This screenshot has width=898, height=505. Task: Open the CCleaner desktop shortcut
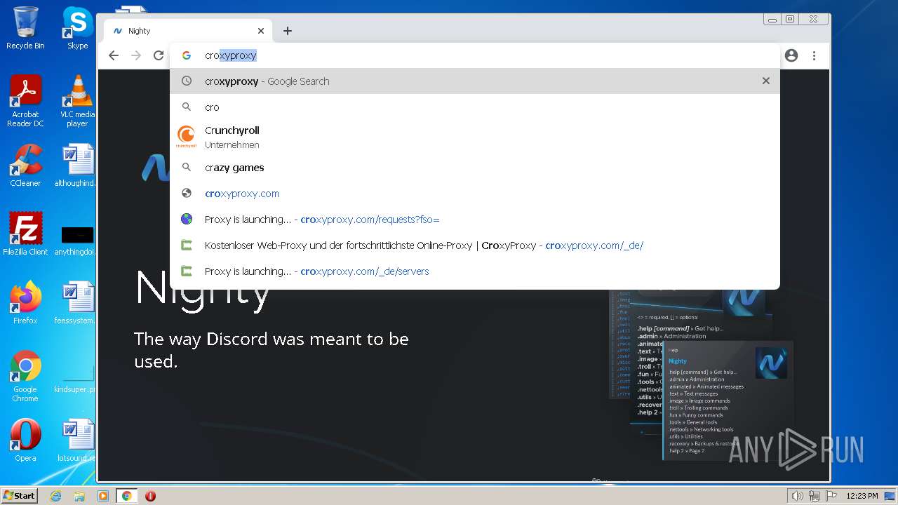[x=25, y=166]
